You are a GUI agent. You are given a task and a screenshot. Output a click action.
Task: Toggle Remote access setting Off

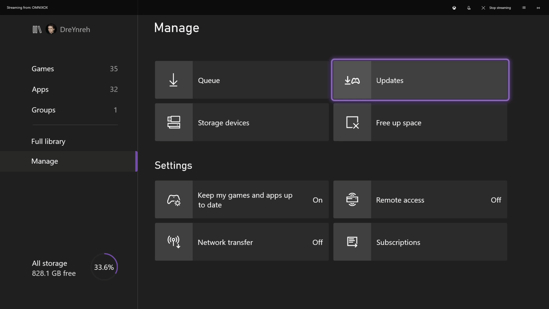pyautogui.click(x=420, y=199)
